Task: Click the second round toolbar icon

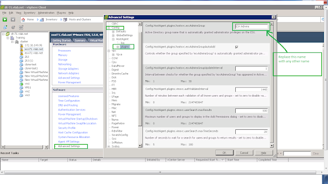Action: coord(13,27)
